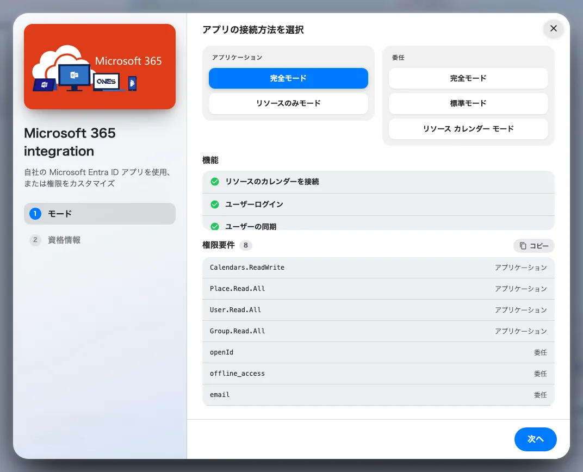
Task: Go to step 2 資格情報
Action: point(100,240)
